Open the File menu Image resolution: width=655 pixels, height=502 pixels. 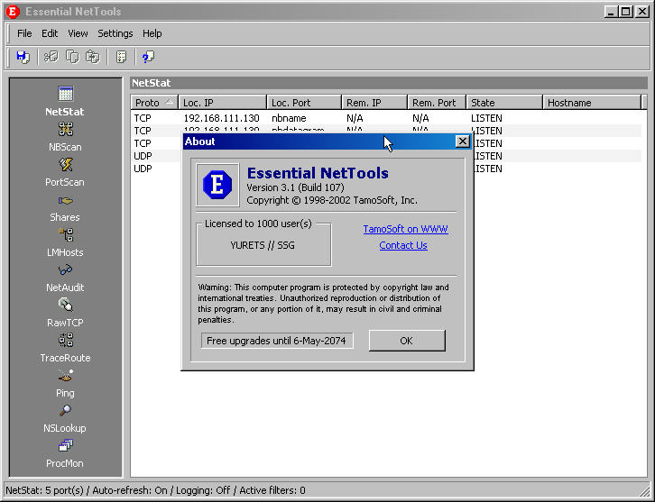pos(24,33)
